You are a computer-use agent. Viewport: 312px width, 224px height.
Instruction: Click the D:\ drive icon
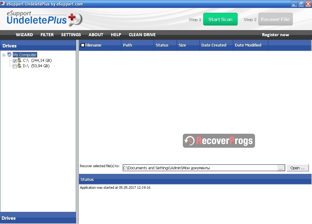19,66
